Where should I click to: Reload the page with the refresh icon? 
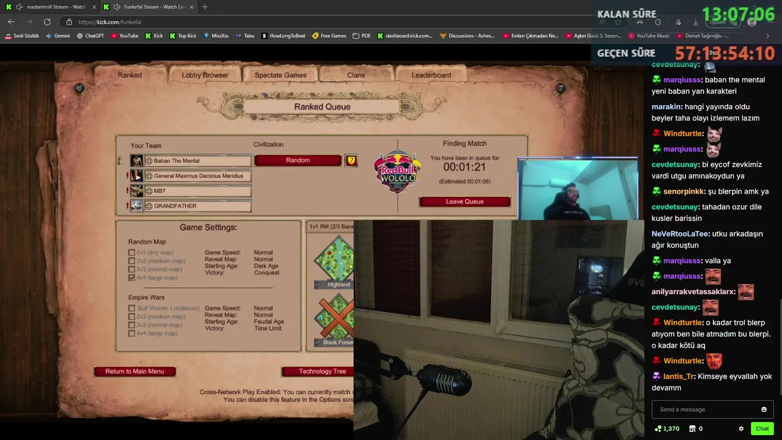[x=47, y=21]
